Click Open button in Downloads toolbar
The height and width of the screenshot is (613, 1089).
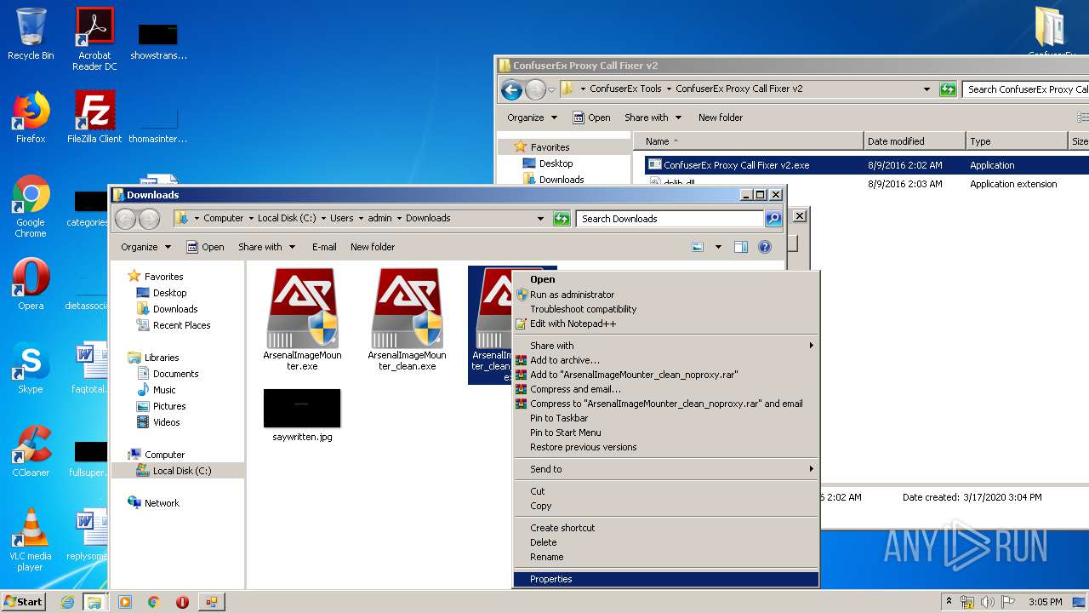[x=205, y=247]
